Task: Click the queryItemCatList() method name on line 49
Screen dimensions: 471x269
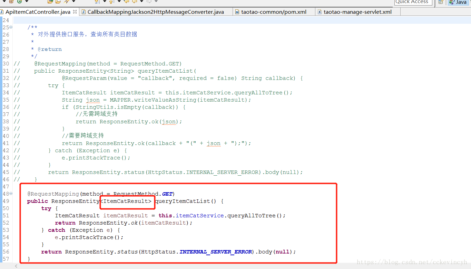Action: (186, 201)
